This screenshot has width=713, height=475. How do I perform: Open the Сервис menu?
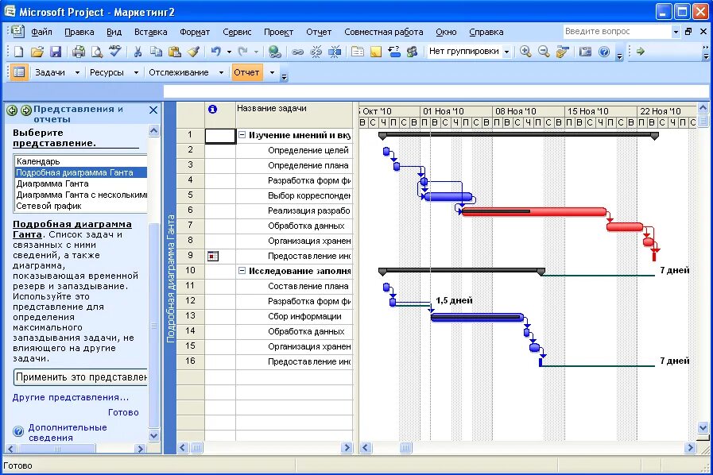[x=237, y=33]
